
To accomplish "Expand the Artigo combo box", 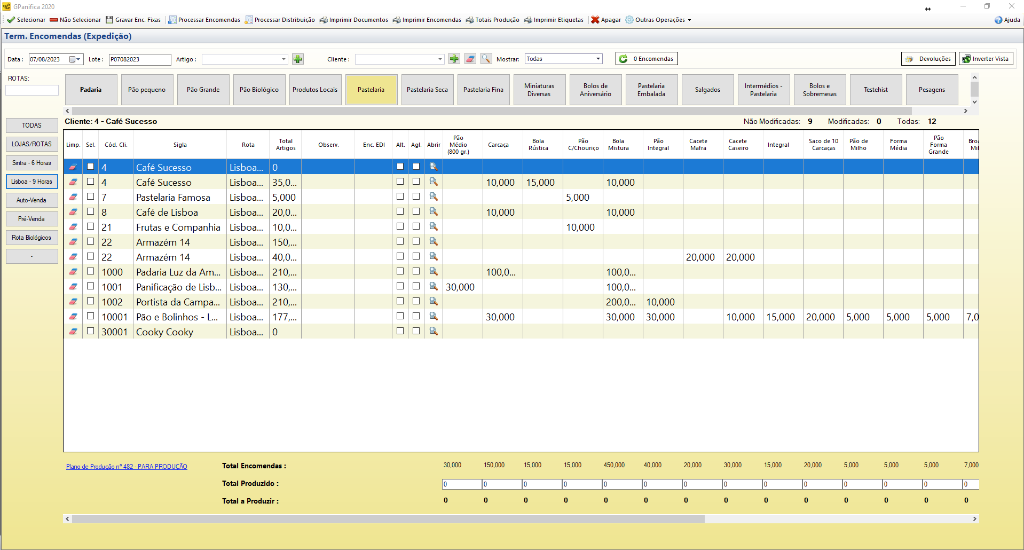I will coord(283,59).
